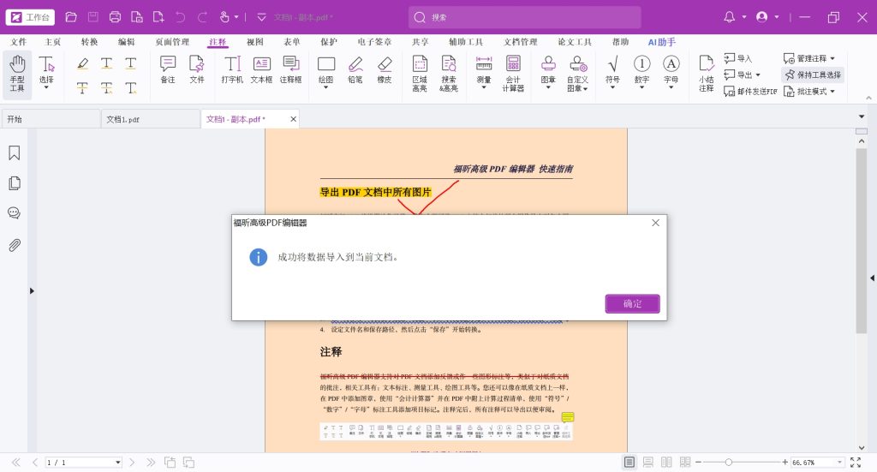
Task: Expand the right side panel arrow
Action: [x=872, y=278]
